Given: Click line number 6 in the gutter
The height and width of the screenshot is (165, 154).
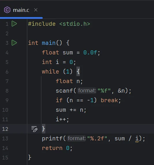Looking at the screenshot, I should 7,72.
